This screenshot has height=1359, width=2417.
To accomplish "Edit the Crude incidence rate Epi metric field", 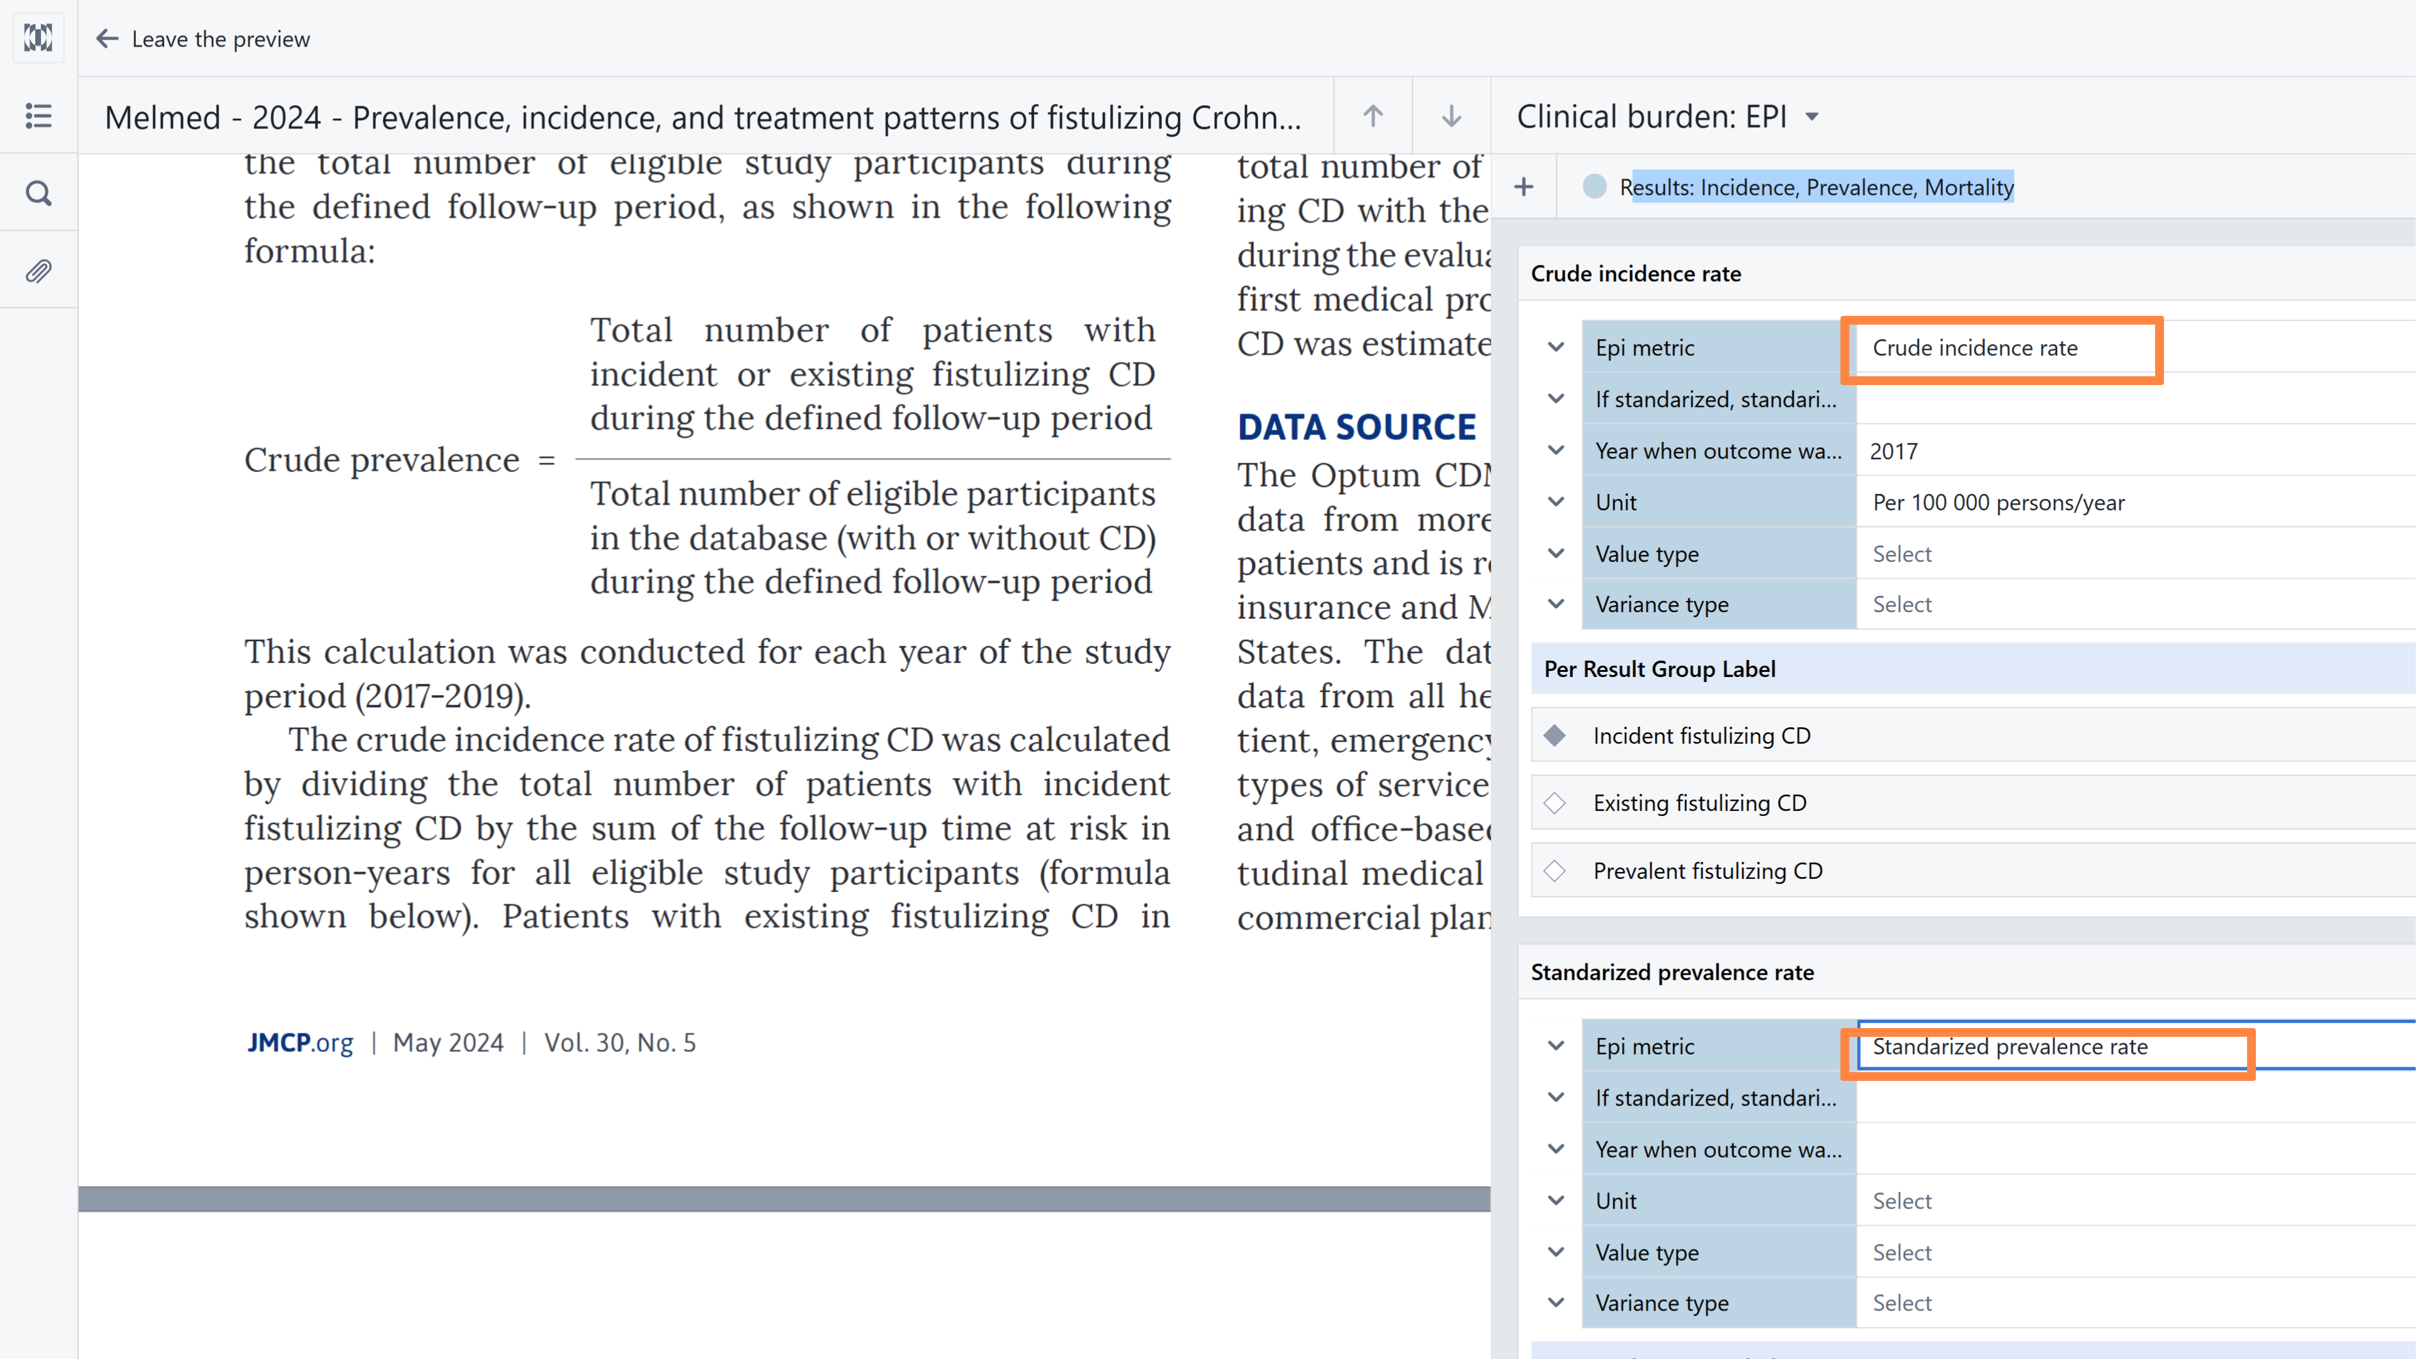I will point(2136,347).
